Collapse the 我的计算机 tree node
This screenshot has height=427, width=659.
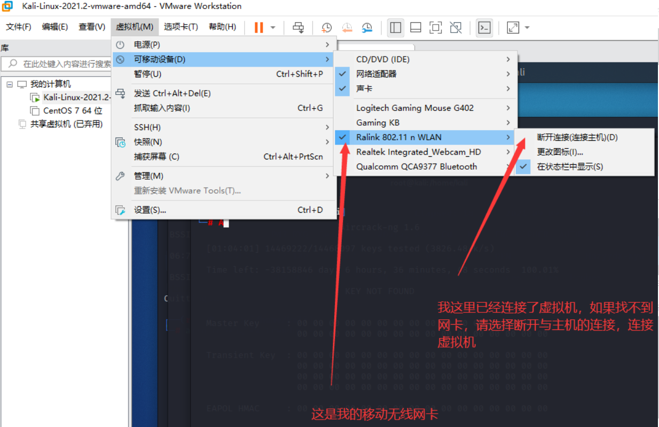(10, 84)
